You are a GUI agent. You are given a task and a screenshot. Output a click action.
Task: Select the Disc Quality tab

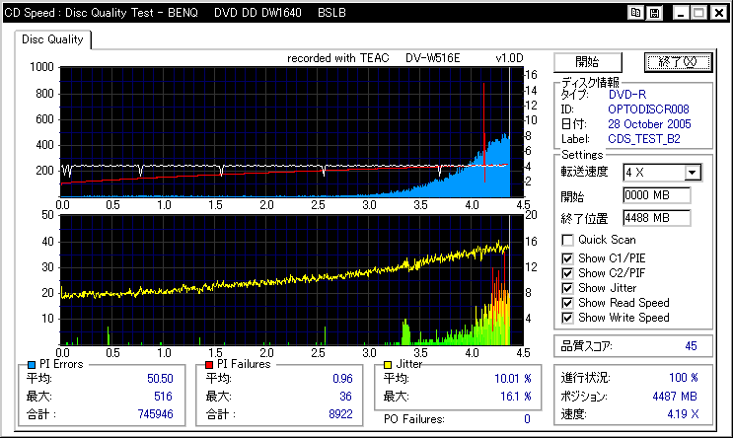(x=52, y=39)
